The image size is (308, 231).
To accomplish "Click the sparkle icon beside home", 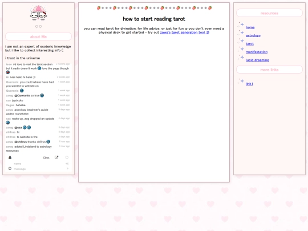I will pyautogui.click(x=241, y=25).
